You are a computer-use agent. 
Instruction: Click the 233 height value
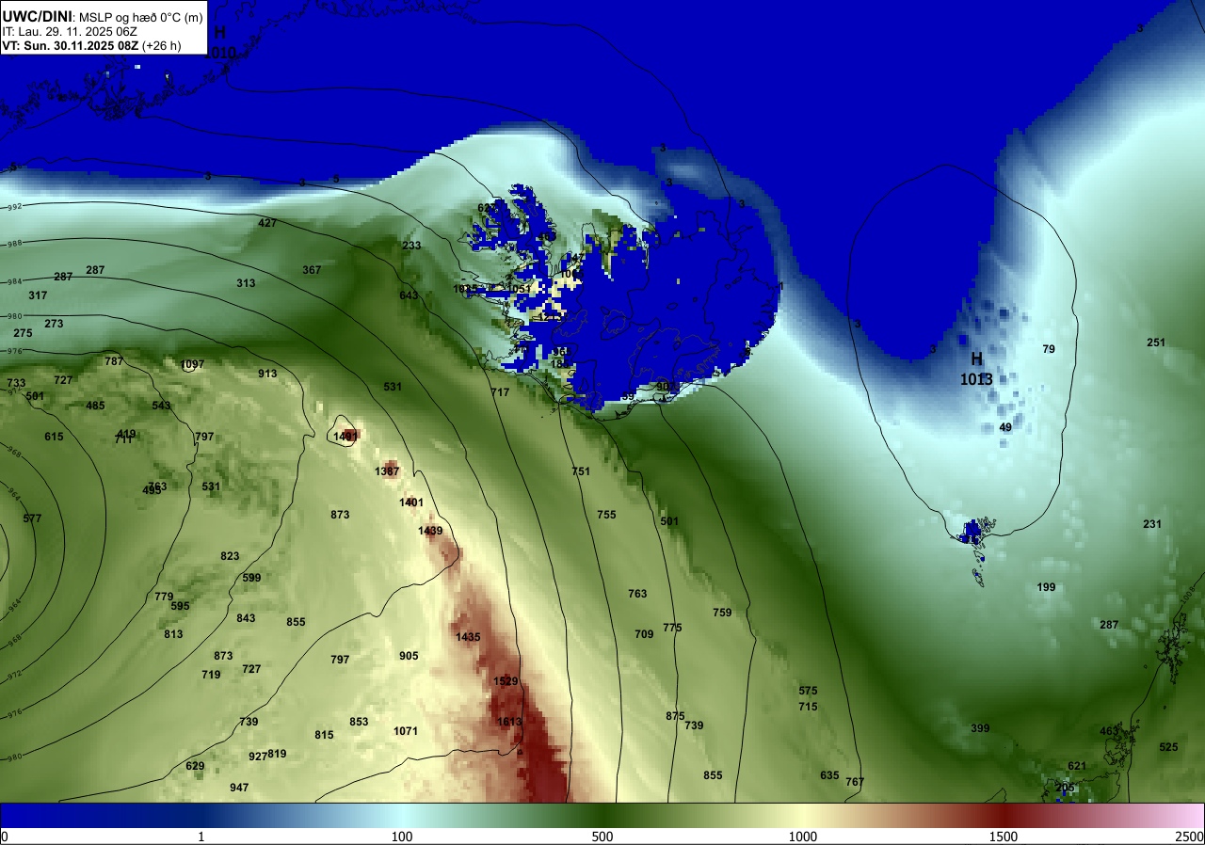(411, 246)
